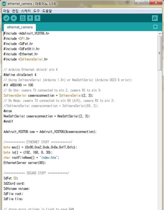Click the Verify checkmark icon

tap(6, 18)
